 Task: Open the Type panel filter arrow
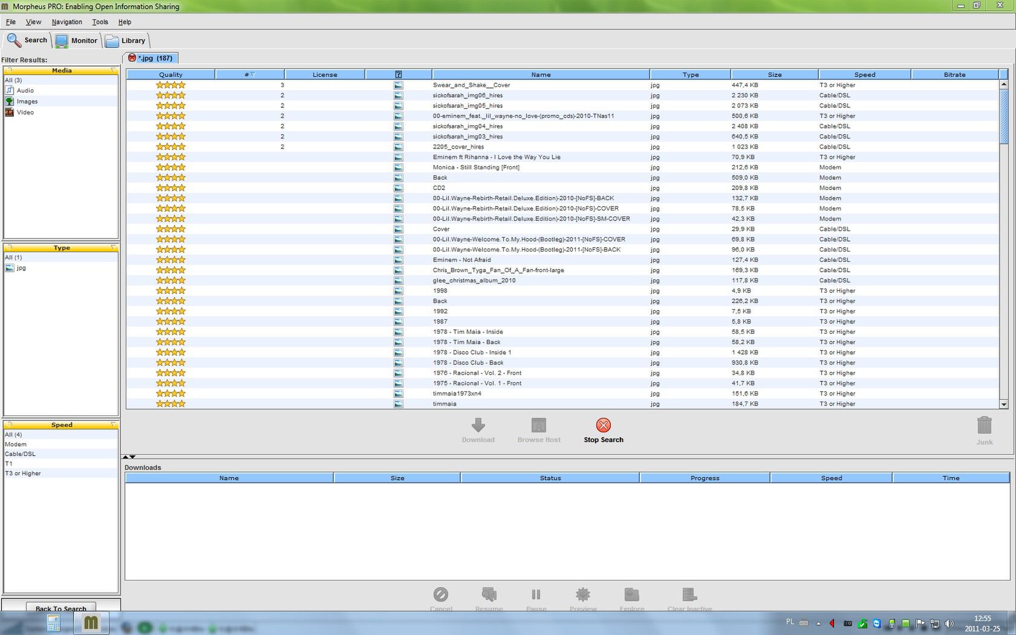click(x=113, y=247)
